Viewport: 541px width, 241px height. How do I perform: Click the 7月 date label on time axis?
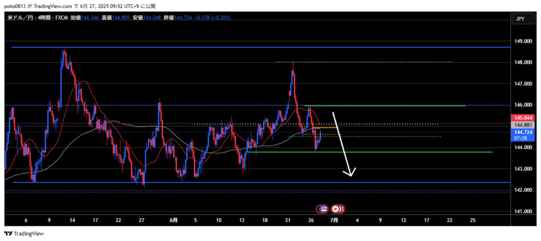click(334, 219)
